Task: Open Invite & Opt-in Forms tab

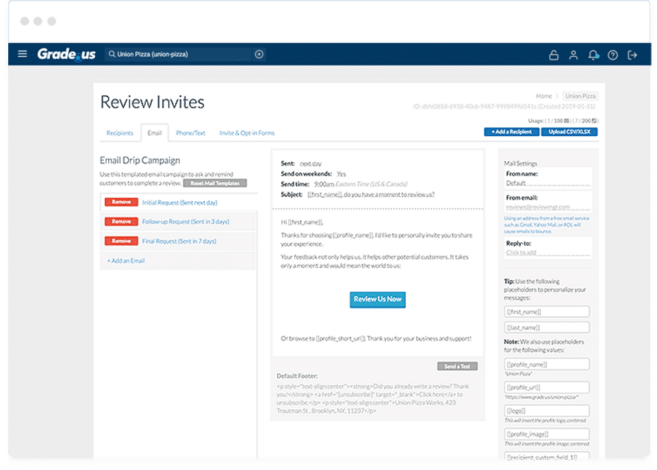Action: pos(247,133)
